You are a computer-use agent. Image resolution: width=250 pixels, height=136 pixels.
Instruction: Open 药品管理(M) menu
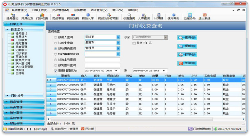pyautogui.click(x=61, y=10)
